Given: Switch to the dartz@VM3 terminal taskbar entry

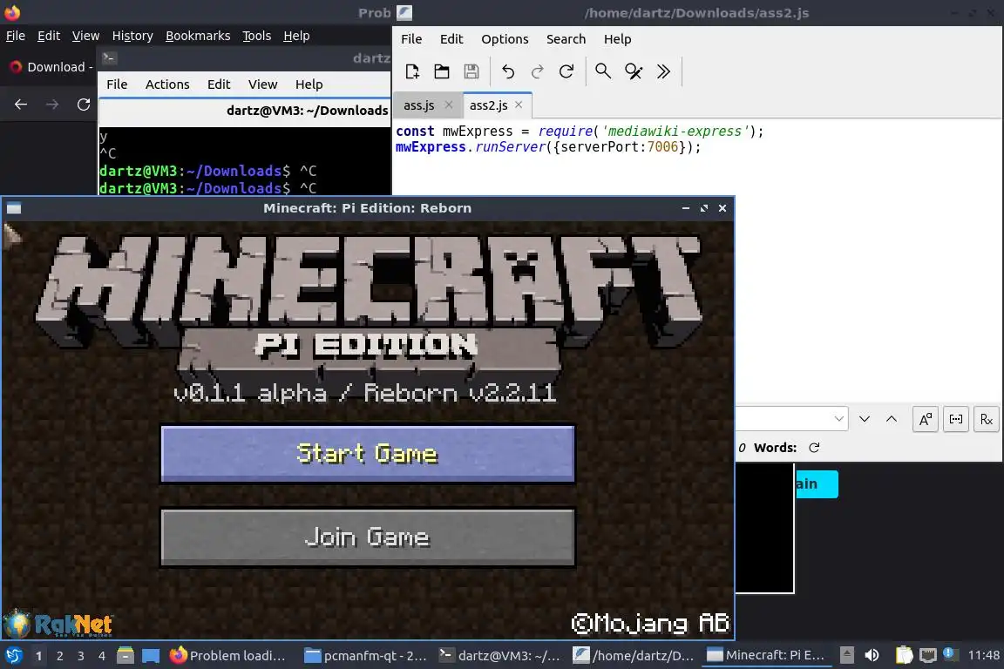Looking at the screenshot, I should click(500, 656).
